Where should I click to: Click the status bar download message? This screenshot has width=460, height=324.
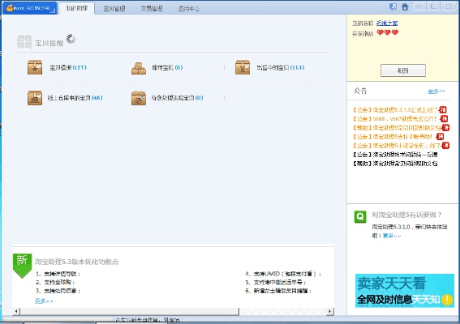click(x=148, y=320)
